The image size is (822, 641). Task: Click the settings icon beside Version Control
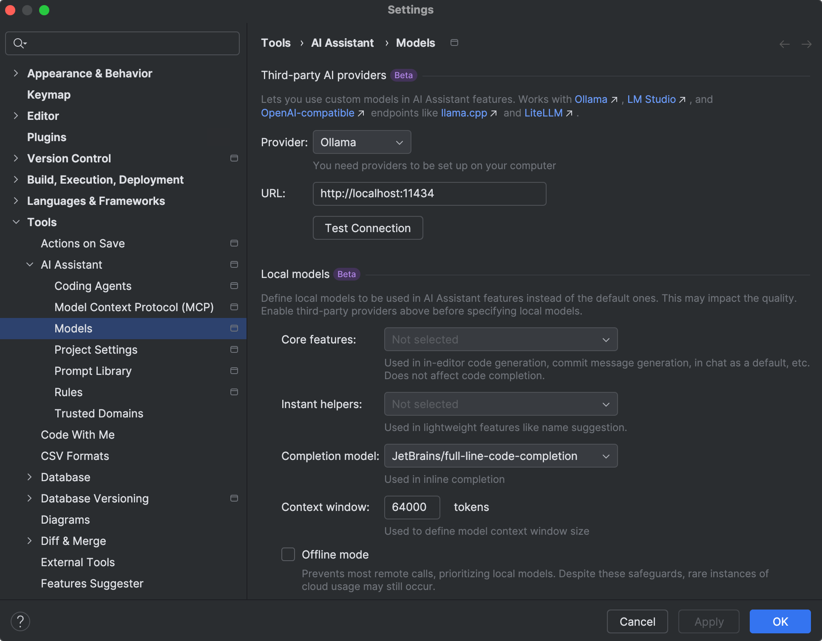click(x=234, y=158)
